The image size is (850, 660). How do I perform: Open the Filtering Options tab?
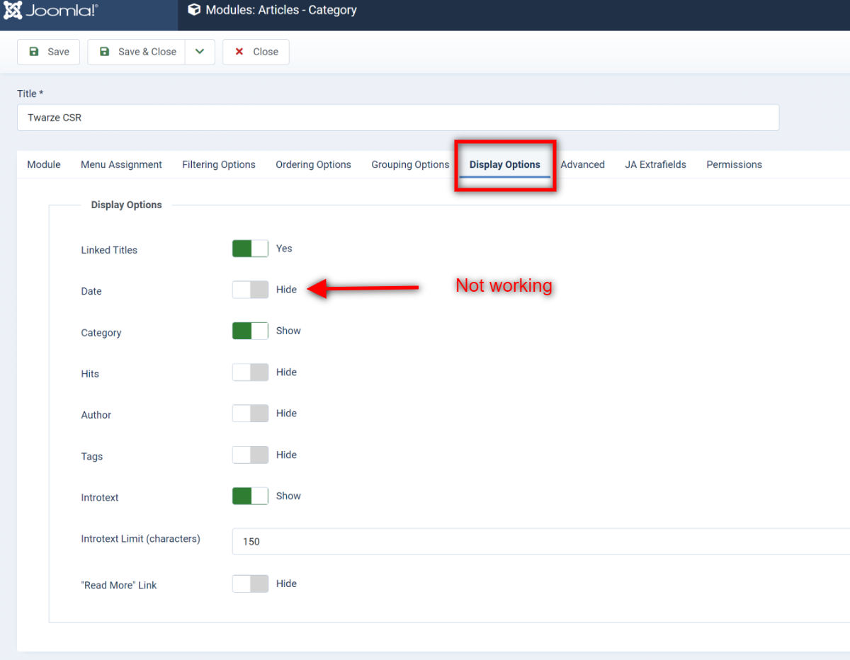click(x=219, y=164)
